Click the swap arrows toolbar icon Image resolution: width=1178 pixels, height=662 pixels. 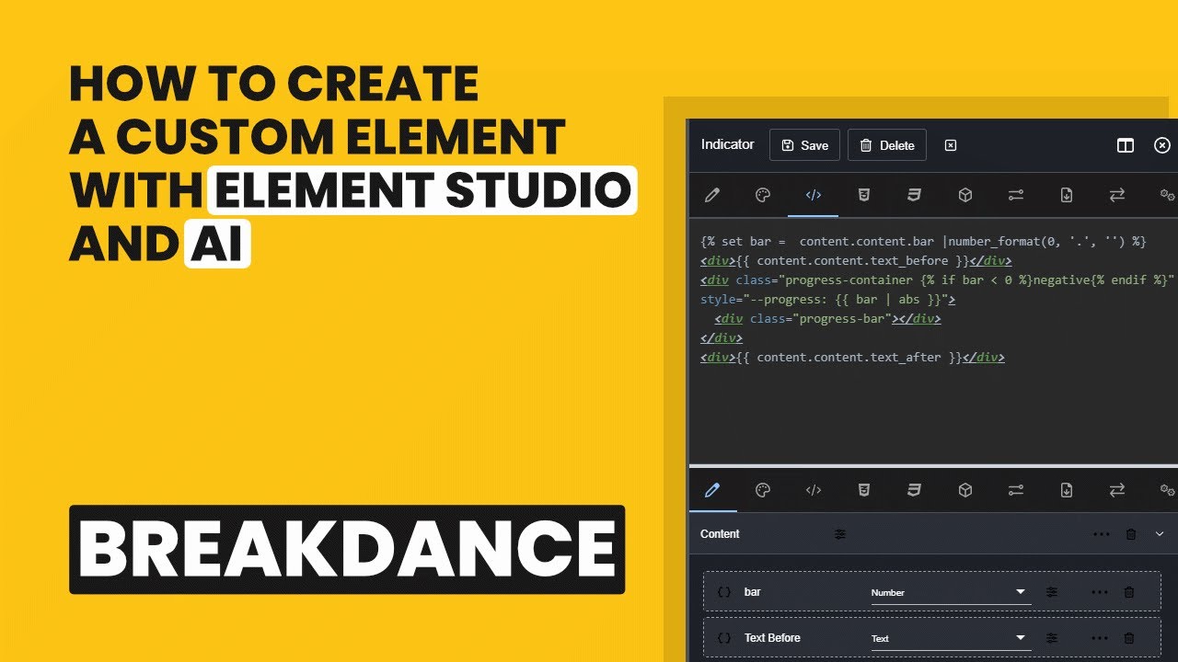[x=1116, y=195]
